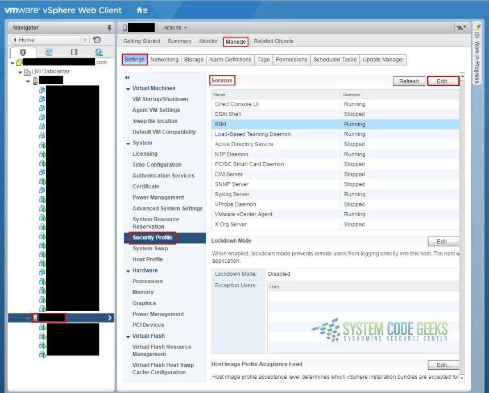Viewport: 489px width, 393px height.
Task: Select the Direct Console UI service row
Action: (x=335, y=104)
